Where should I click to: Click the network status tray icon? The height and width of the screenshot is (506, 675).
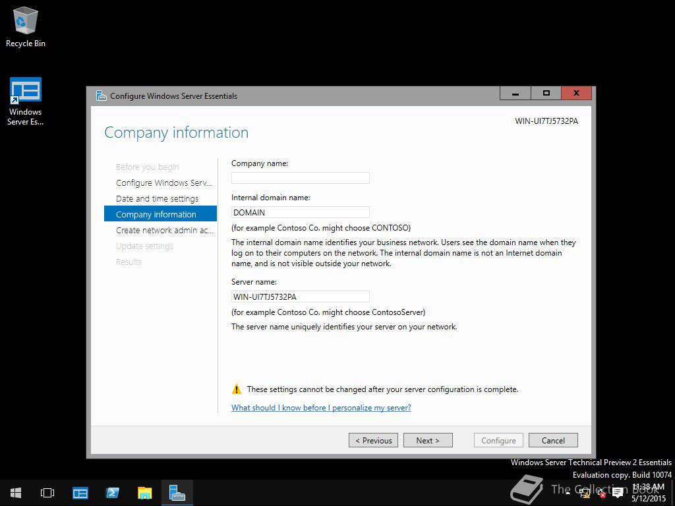point(585,493)
